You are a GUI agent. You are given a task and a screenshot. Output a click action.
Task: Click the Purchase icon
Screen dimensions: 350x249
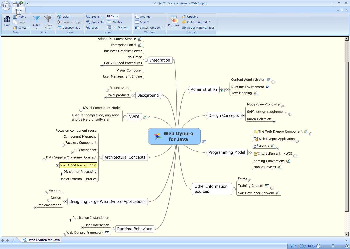coord(174,20)
